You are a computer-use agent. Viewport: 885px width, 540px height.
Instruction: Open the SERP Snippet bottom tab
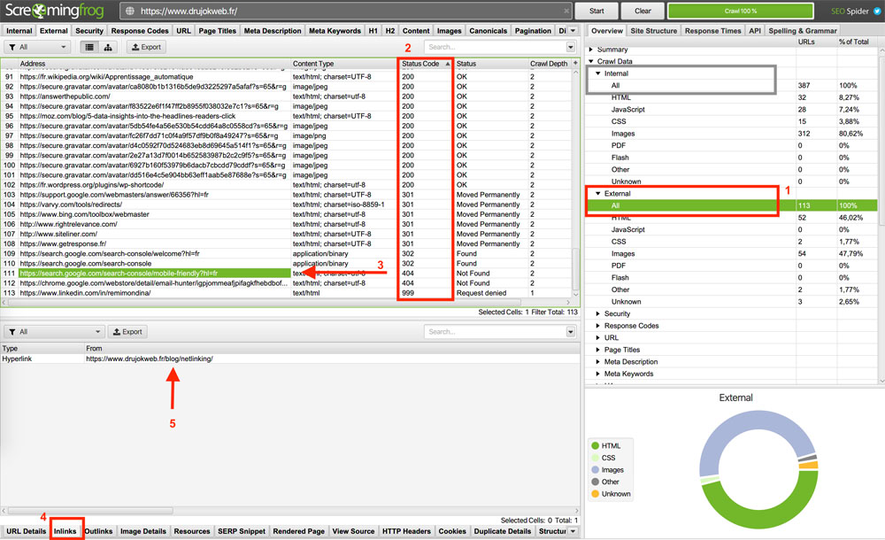242,531
